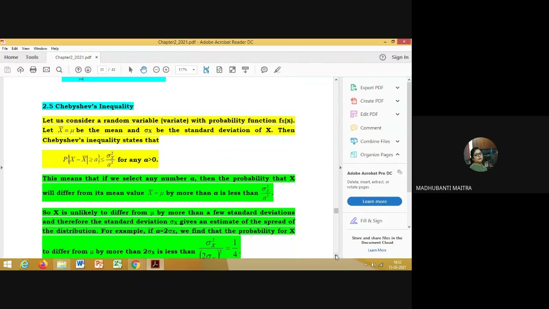Click the page number input field
The height and width of the screenshot is (309, 549).
tap(102, 70)
